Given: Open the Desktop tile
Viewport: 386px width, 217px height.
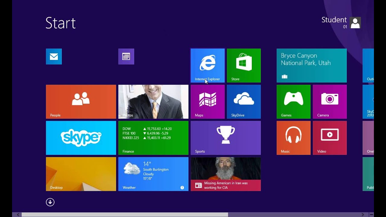Looking at the screenshot, I should point(81,174).
